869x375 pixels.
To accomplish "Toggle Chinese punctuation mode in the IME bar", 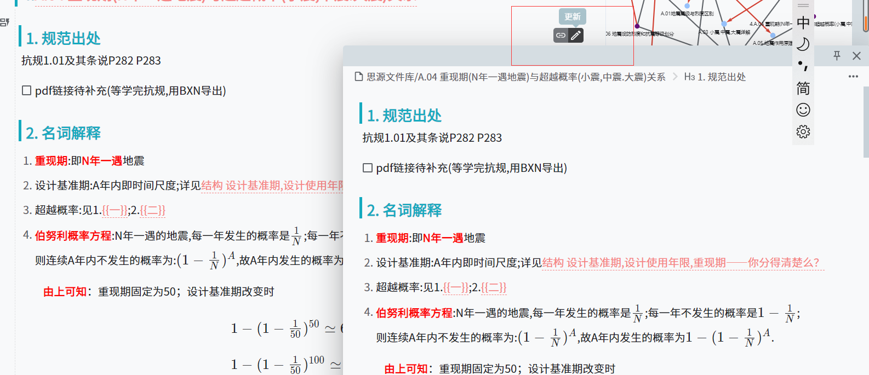I will [x=803, y=66].
